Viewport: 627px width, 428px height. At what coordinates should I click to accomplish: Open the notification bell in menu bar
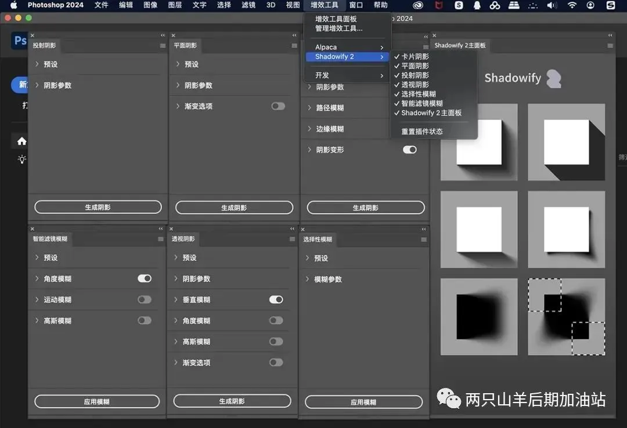pos(477,5)
